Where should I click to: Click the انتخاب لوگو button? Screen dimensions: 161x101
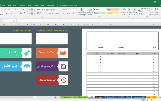coord(52,53)
